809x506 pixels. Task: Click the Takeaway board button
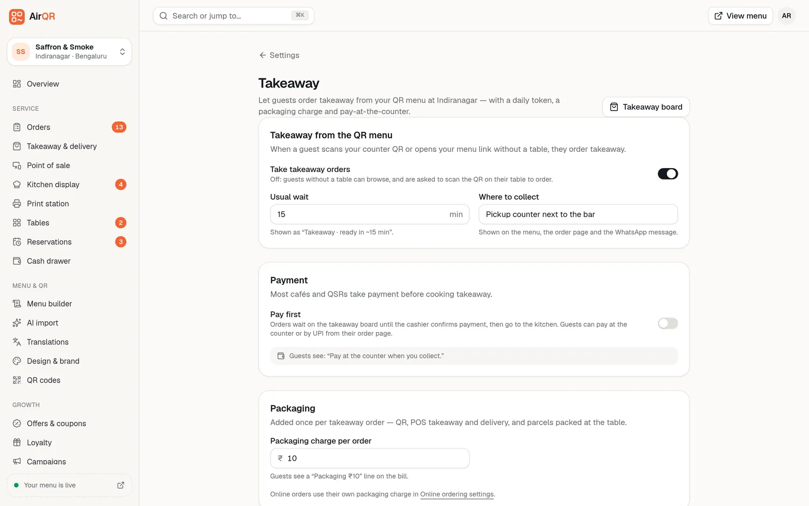click(x=646, y=107)
